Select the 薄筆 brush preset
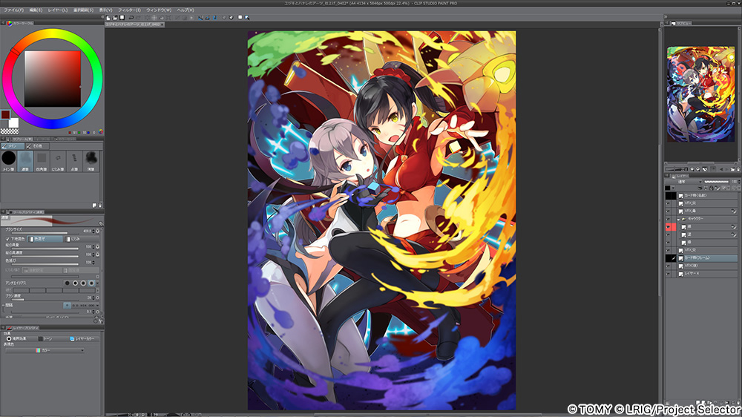 [x=91, y=160]
